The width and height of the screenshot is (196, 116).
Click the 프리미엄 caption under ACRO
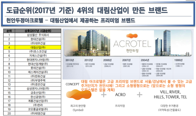pyautogui.click(x=120, y=106)
